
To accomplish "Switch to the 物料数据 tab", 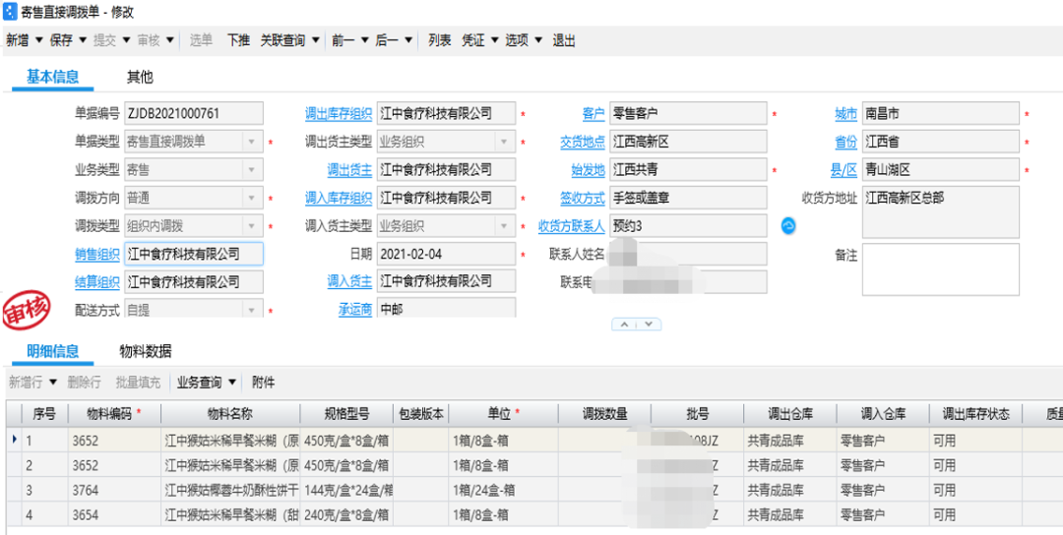I will [146, 351].
